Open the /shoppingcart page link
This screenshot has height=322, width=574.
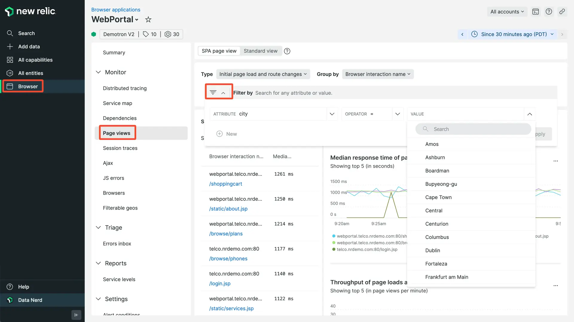[225, 184]
